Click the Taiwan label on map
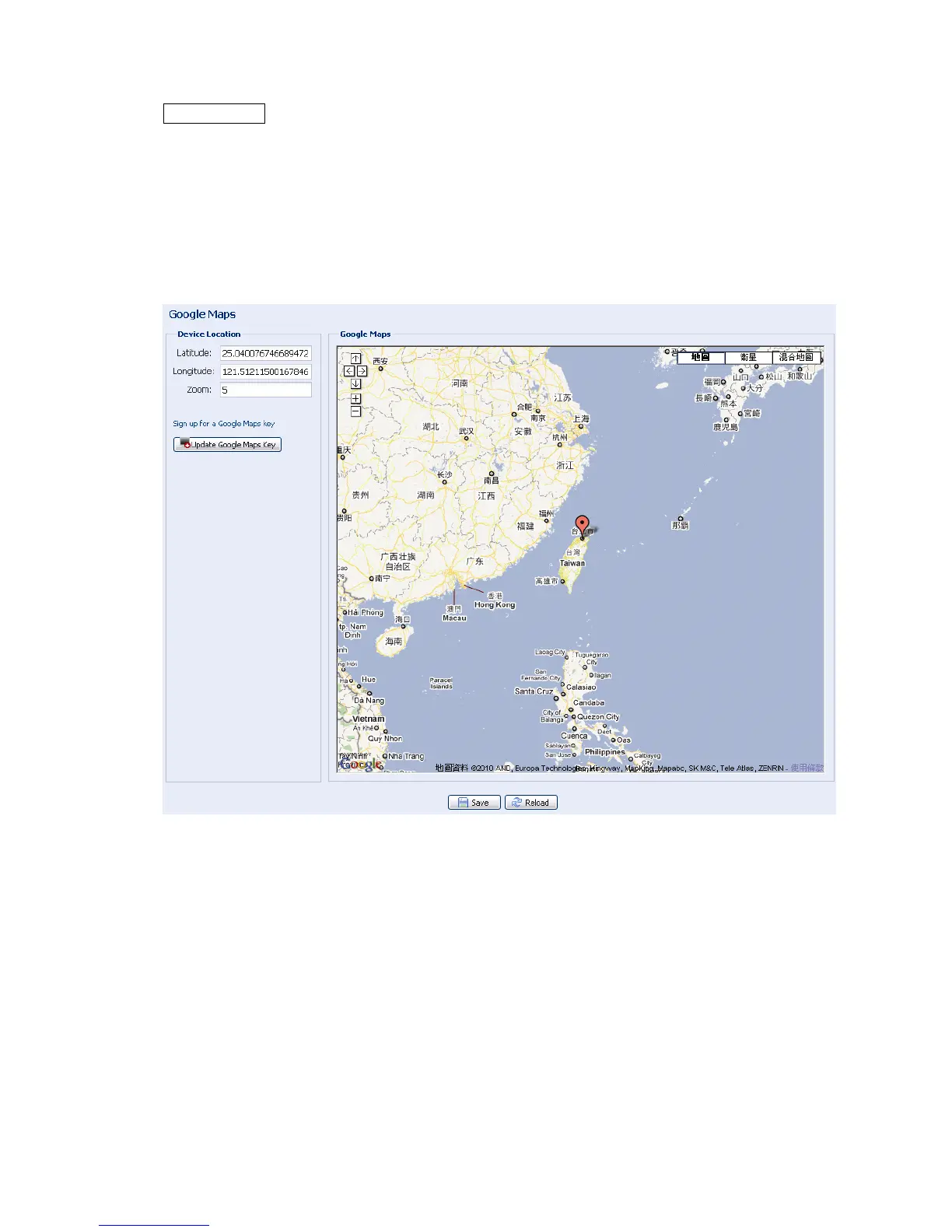952x1232 pixels. pyautogui.click(x=572, y=563)
